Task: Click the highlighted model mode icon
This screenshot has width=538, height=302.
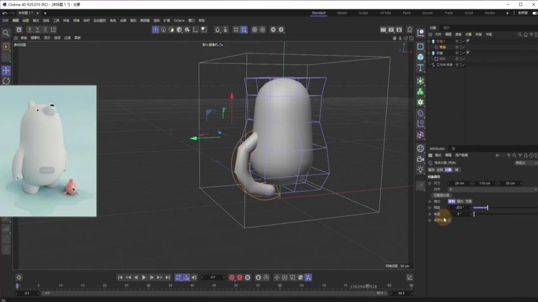Action: click(x=156, y=30)
